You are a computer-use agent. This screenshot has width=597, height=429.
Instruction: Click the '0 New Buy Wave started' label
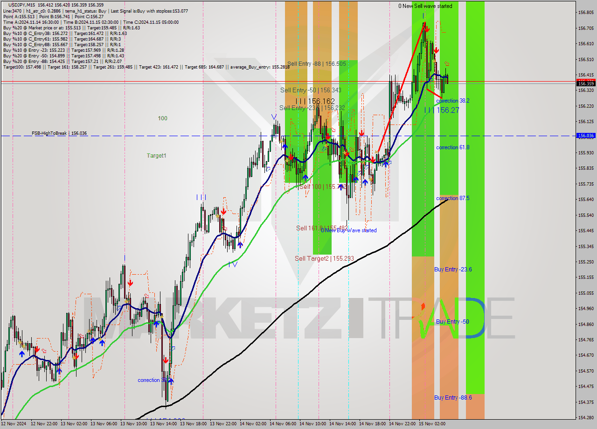tap(349, 230)
